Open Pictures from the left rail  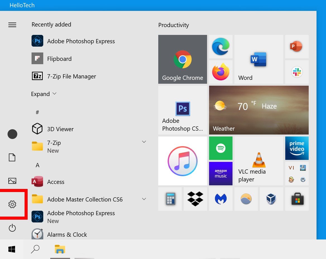coord(12,181)
